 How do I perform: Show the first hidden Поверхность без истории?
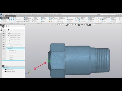pos(3,35)
